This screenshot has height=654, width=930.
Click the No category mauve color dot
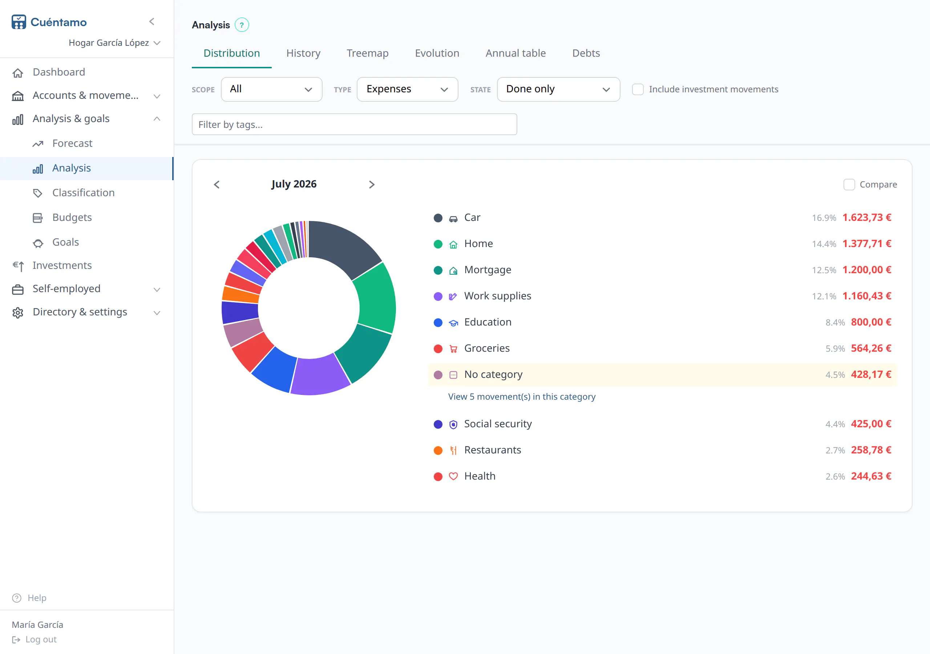pos(438,375)
